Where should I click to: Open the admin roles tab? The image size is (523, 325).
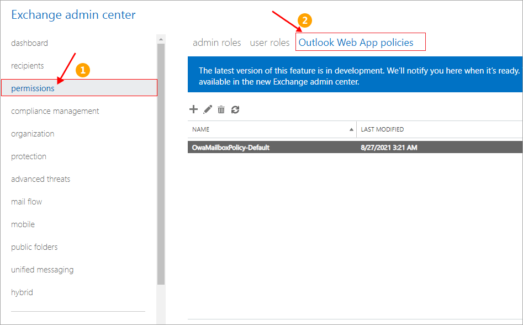point(216,43)
